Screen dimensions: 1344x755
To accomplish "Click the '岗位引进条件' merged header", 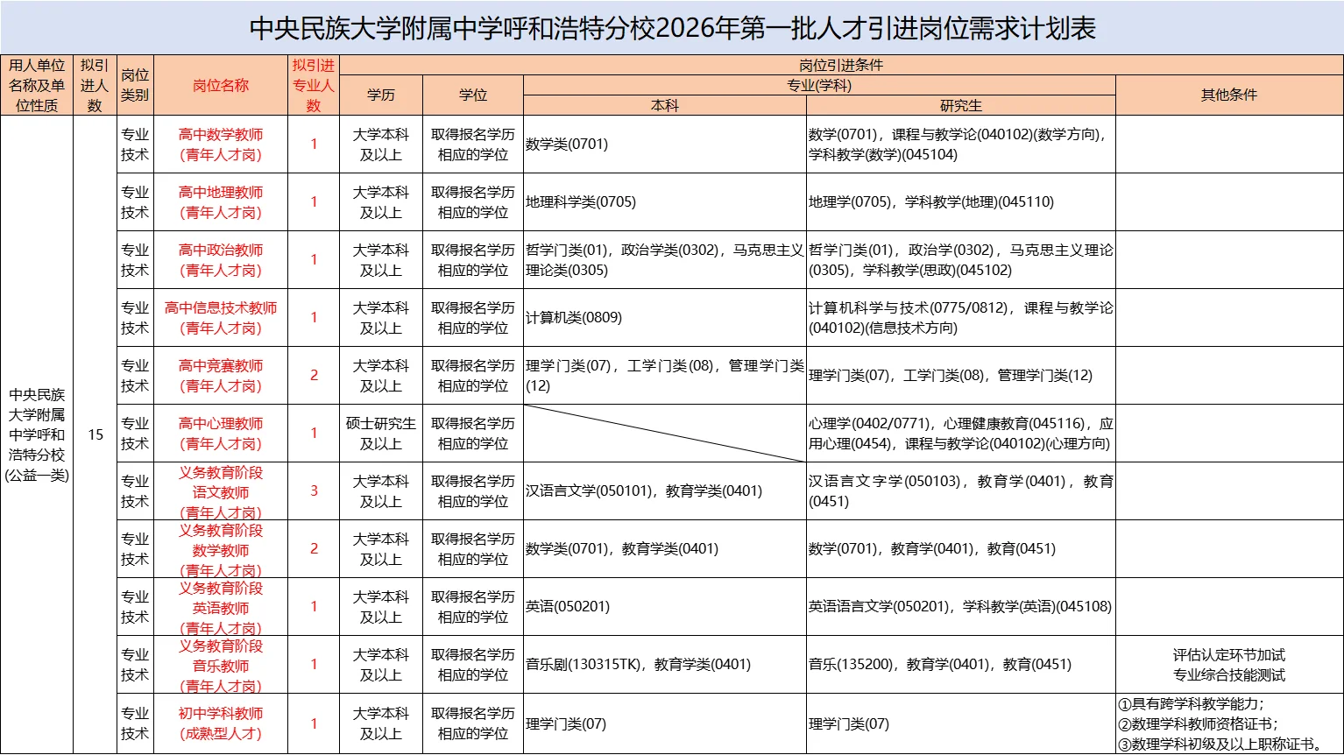I will [841, 65].
